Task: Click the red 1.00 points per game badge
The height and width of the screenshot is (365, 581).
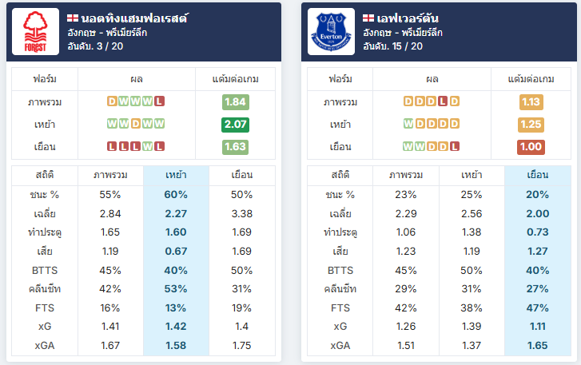Action: pyautogui.click(x=531, y=147)
